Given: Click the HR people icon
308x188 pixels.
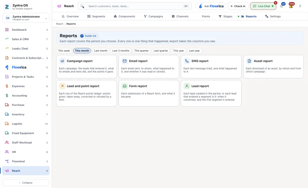Looking at the screenshot, I should (x=7, y=152).
